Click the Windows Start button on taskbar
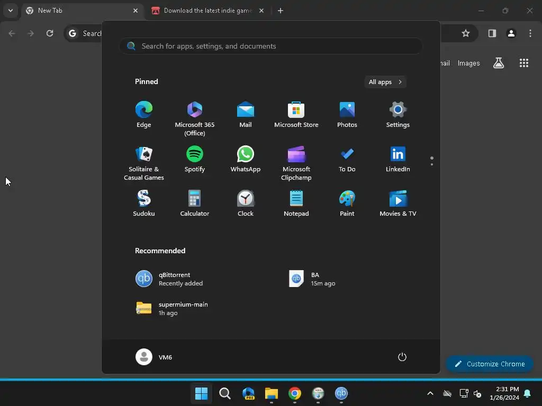 coord(201,393)
